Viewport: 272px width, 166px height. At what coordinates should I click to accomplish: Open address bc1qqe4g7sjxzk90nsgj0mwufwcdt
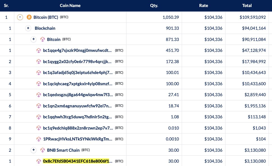click(77, 50)
